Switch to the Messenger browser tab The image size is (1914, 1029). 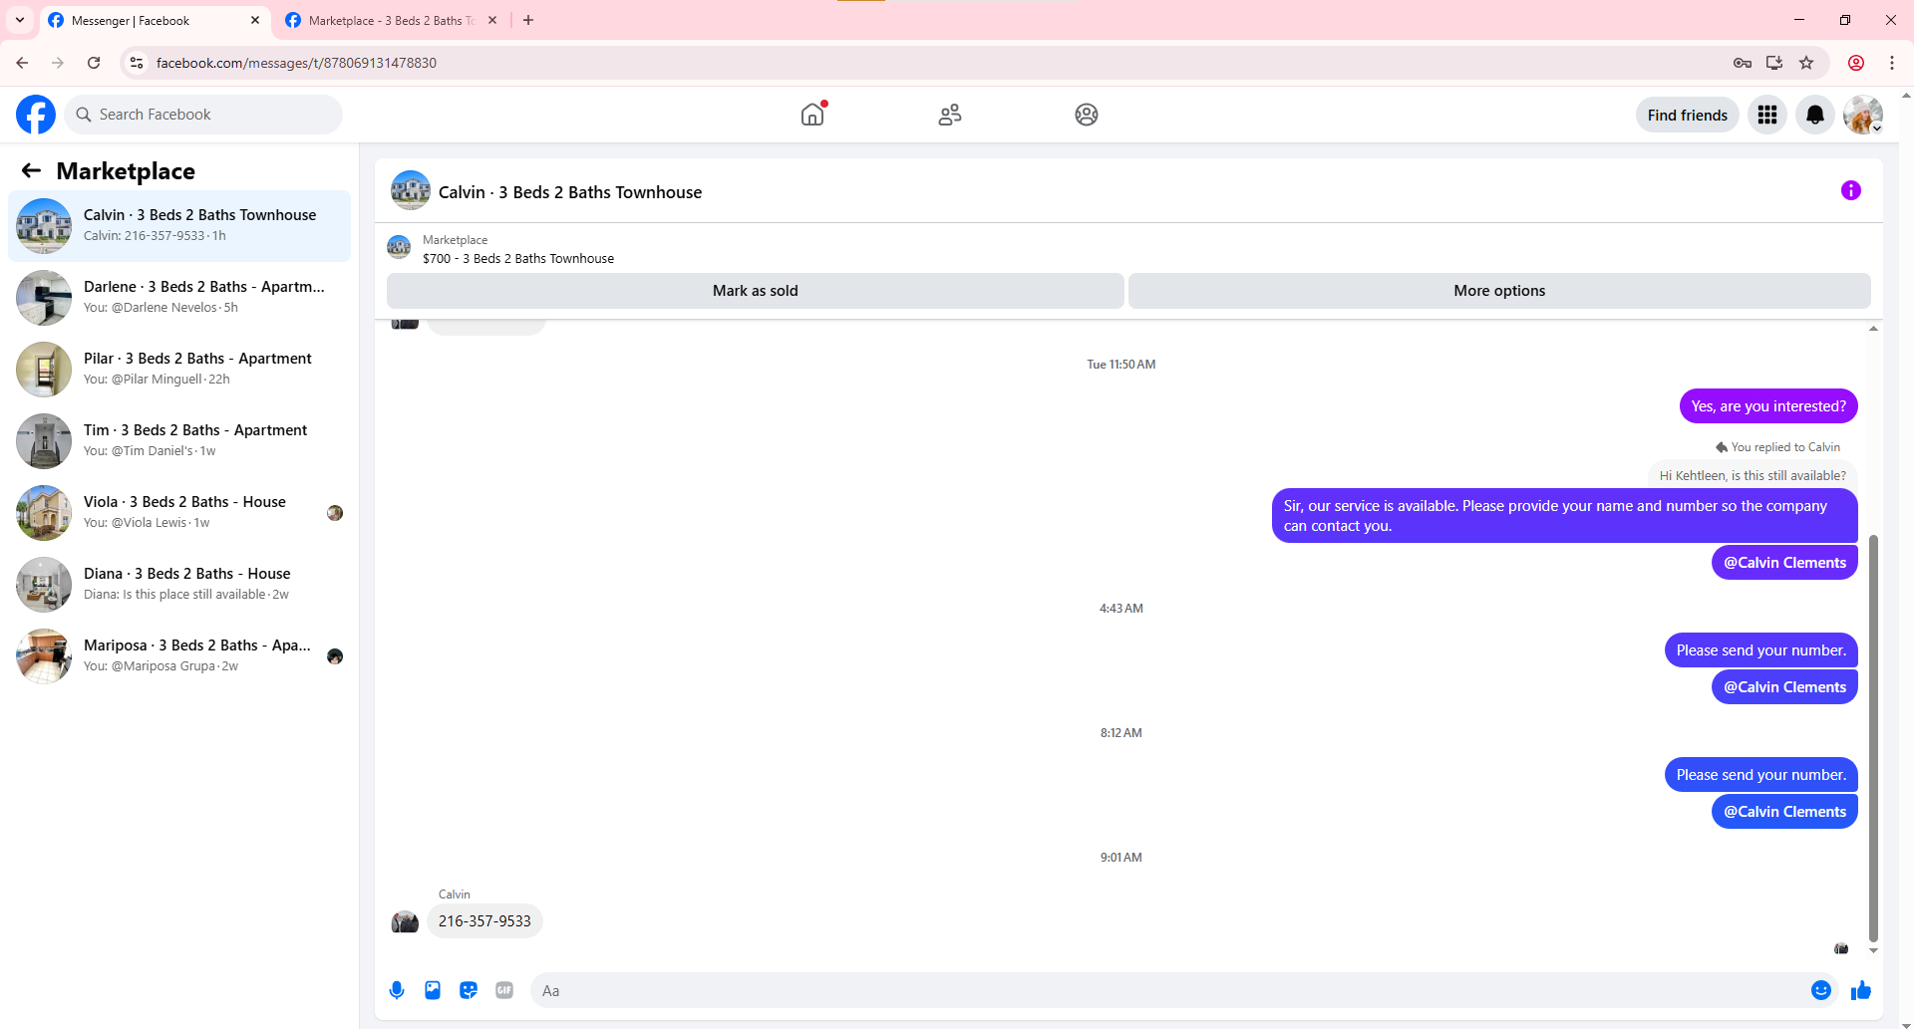(x=155, y=20)
